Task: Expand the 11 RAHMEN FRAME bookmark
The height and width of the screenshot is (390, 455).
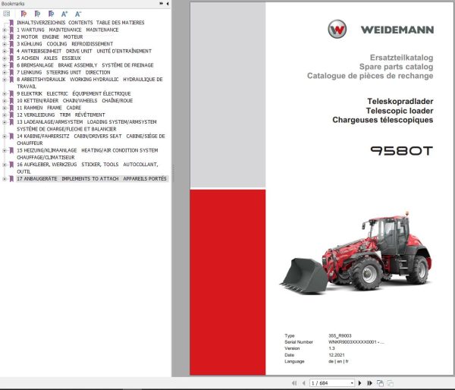Action: (x=5, y=108)
